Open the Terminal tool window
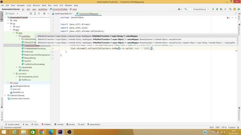This screenshot has width=241, height=135. [59, 124]
